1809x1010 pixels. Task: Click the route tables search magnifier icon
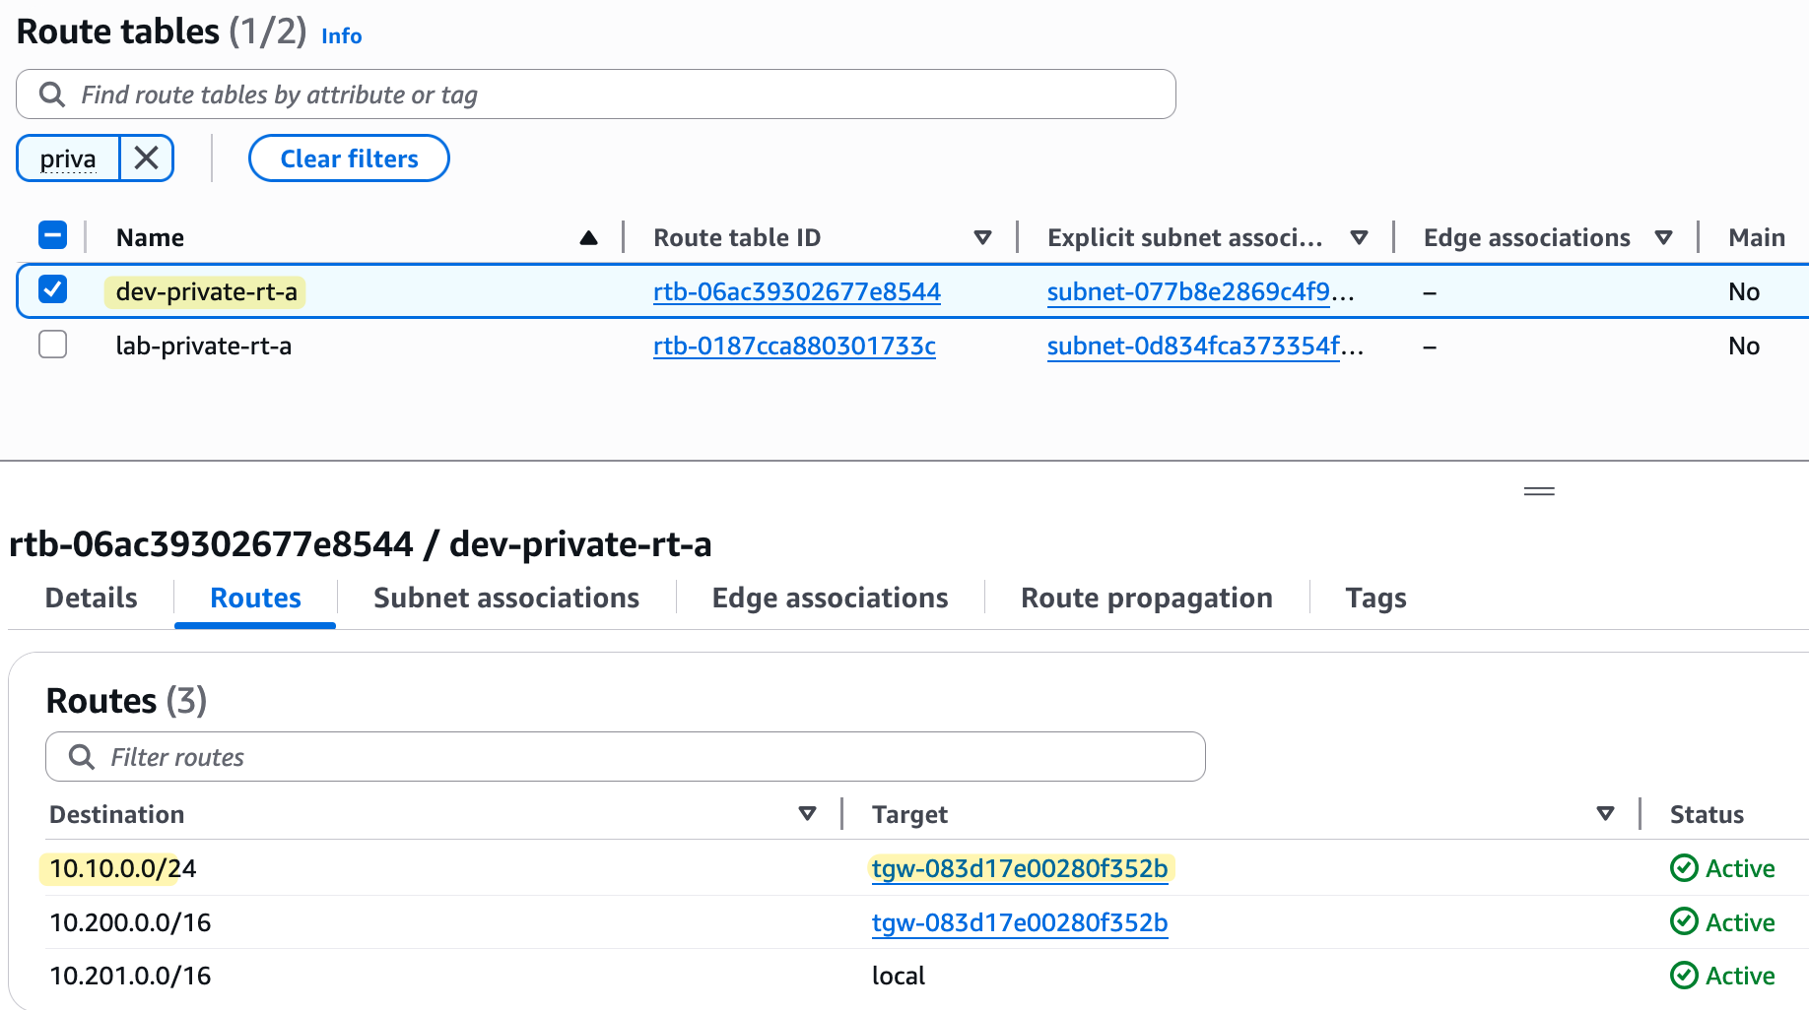coord(52,95)
